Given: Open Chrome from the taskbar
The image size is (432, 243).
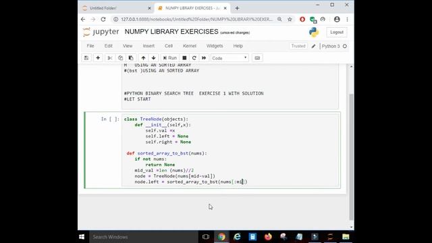Looking at the screenshot, I should pyautogui.click(x=221, y=237).
